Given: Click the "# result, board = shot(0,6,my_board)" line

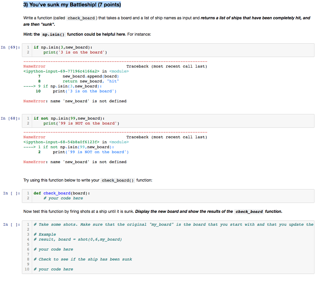Looking at the screenshot, I should pos(78,239).
